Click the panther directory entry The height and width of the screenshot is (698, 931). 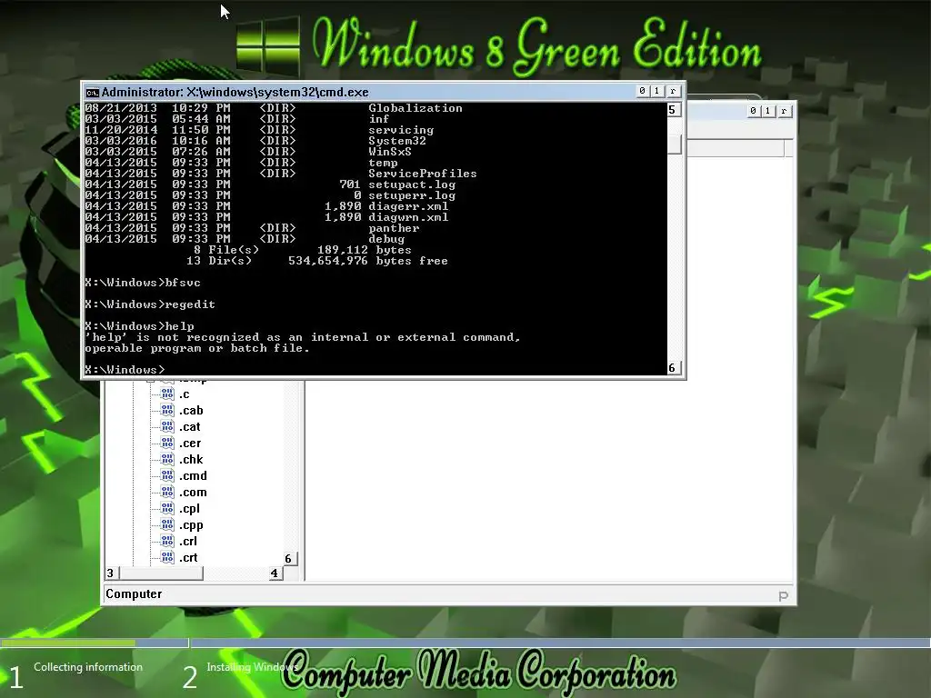[394, 228]
